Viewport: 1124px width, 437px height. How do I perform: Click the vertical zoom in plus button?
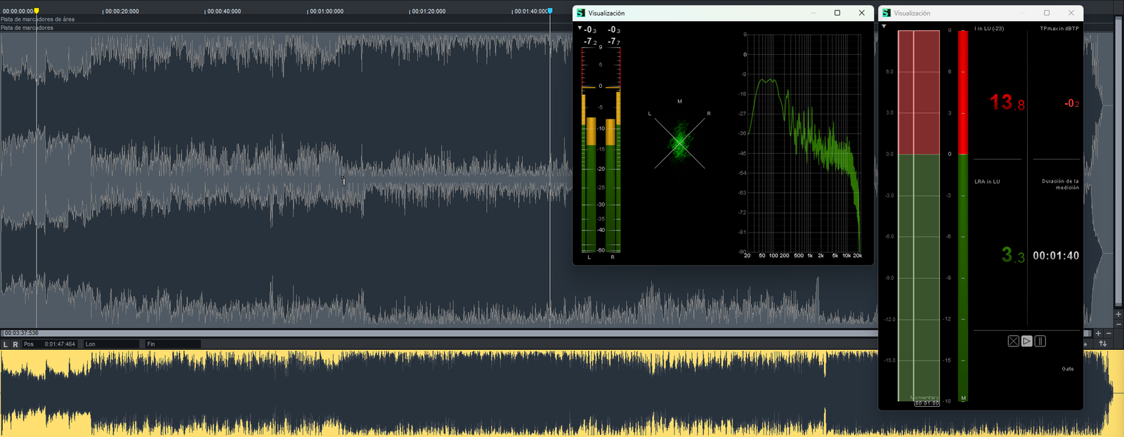(1118, 314)
